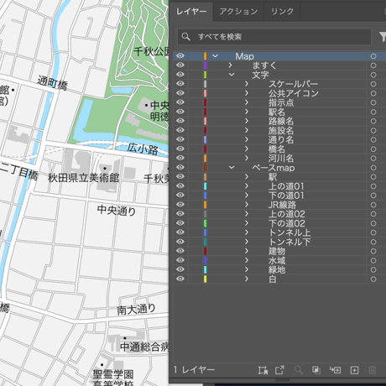Viewport: 386px width, 386px height.
Task: Select the 公共アイコン layer row
Action: pos(279,93)
